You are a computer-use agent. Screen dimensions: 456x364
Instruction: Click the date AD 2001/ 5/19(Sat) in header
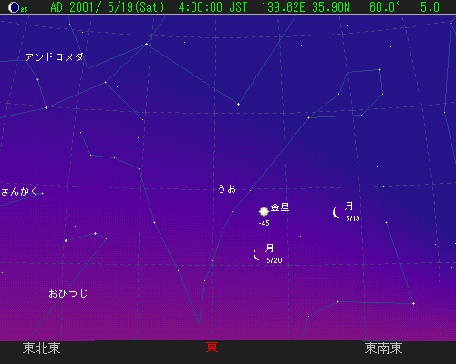(x=108, y=7)
